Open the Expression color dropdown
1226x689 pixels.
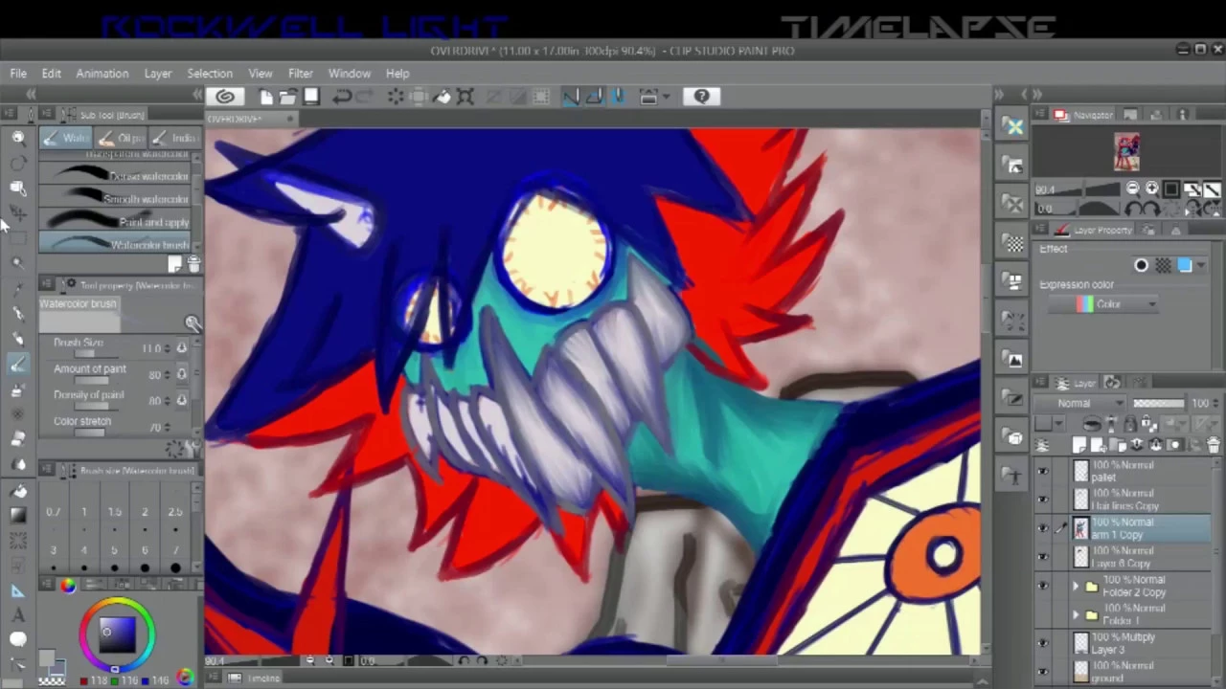(1103, 304)
